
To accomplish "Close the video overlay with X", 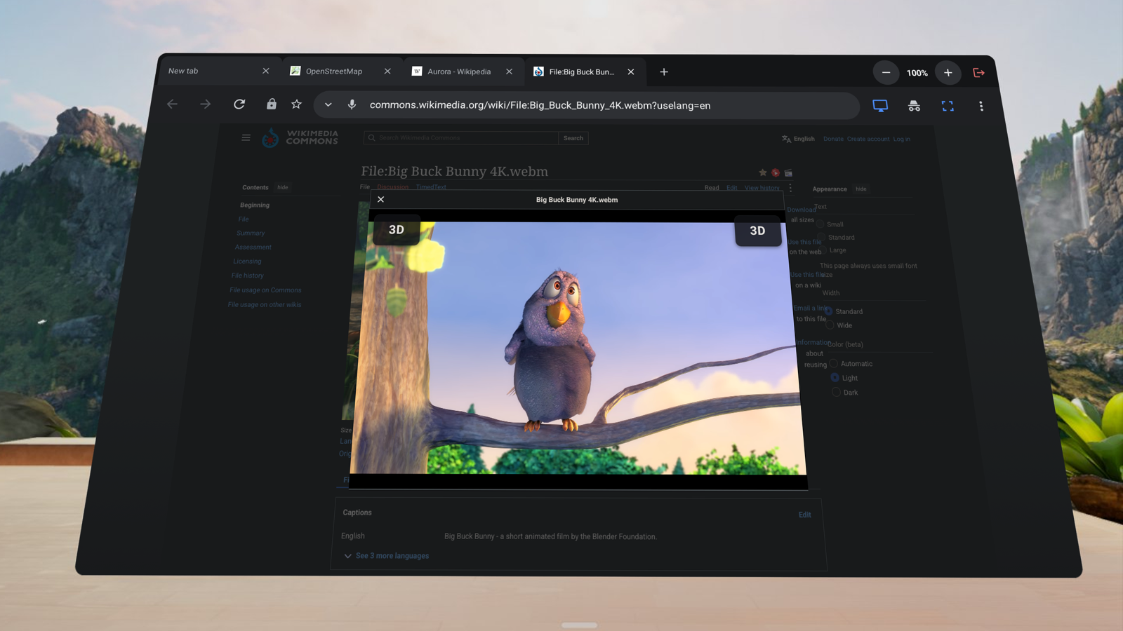I will (x=381, y=200).
